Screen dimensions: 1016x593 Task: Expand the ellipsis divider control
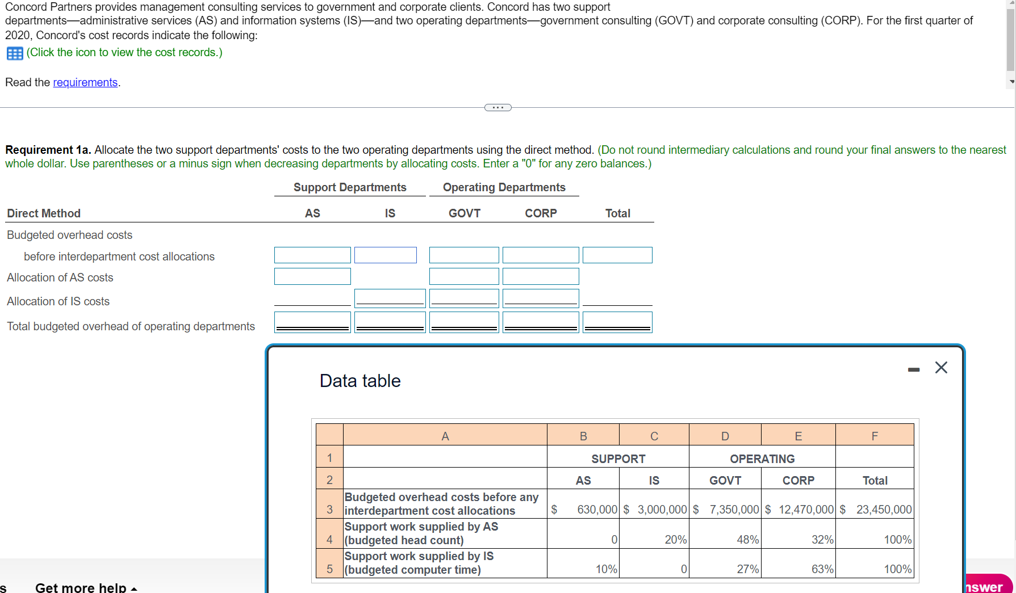point(498,107)
